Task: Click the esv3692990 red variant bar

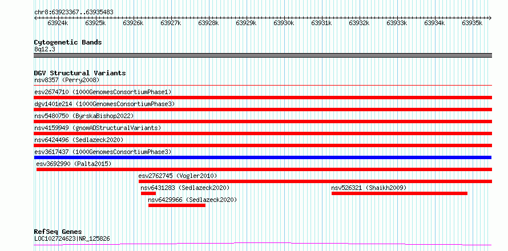Action: [264, 169]
